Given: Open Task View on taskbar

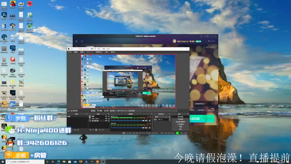Looking at the screenshot, I should [x=53, y=162].
